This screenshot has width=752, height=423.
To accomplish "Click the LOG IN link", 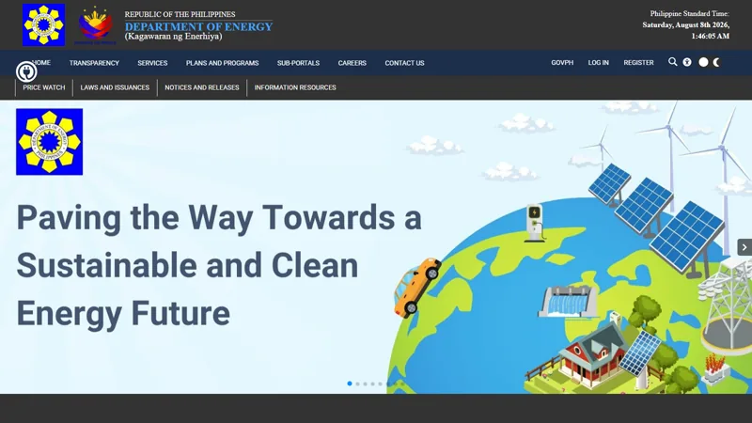I will tap(599, 63).
